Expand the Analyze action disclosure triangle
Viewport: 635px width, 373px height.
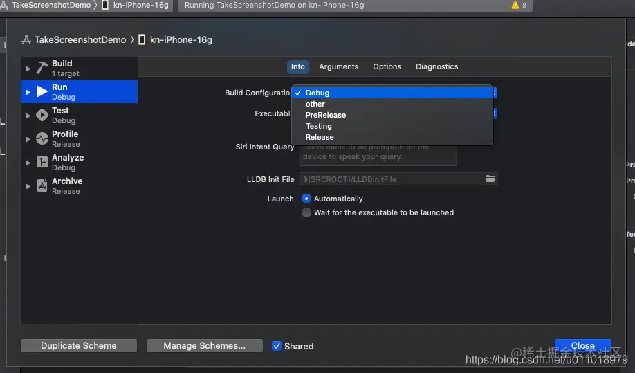pyautogui.click(x=28, y=163)
